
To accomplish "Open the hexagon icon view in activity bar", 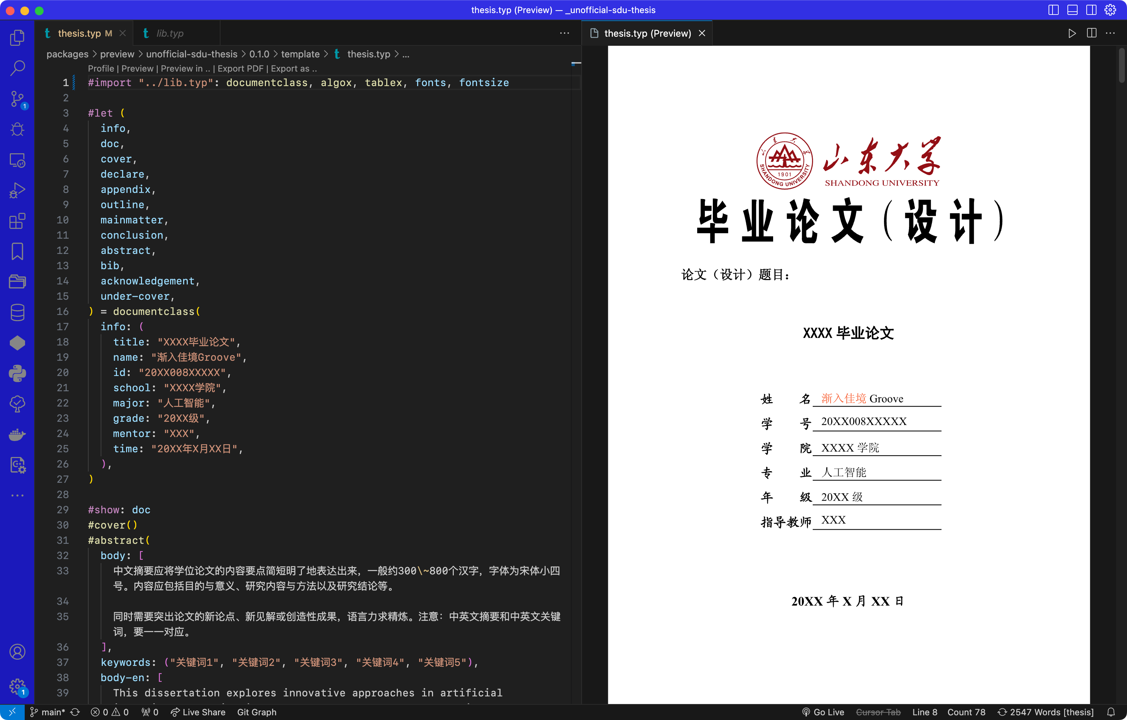I will click(x=17, y=343).
